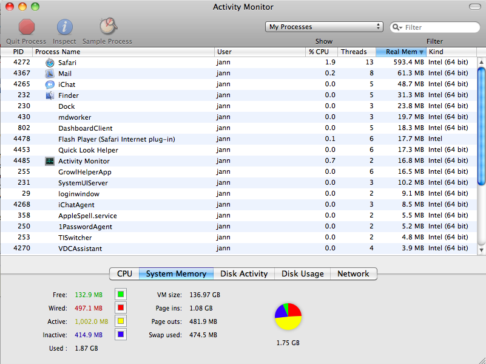Viewport: 486px width, 364px height.
Task: Switch to the Disk Activity tab
Action: (x=244, y=273)
